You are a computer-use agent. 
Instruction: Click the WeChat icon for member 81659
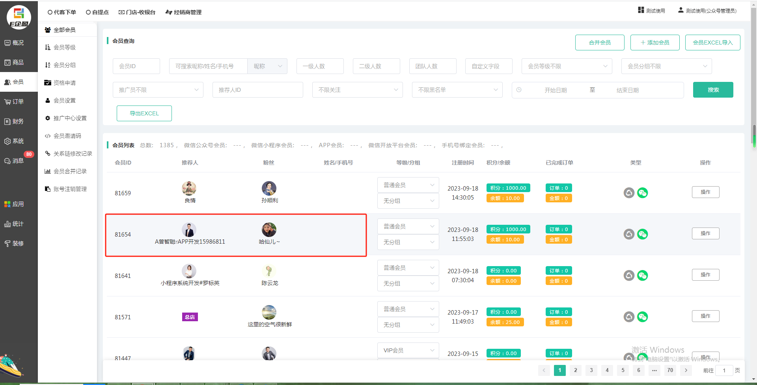642,193
